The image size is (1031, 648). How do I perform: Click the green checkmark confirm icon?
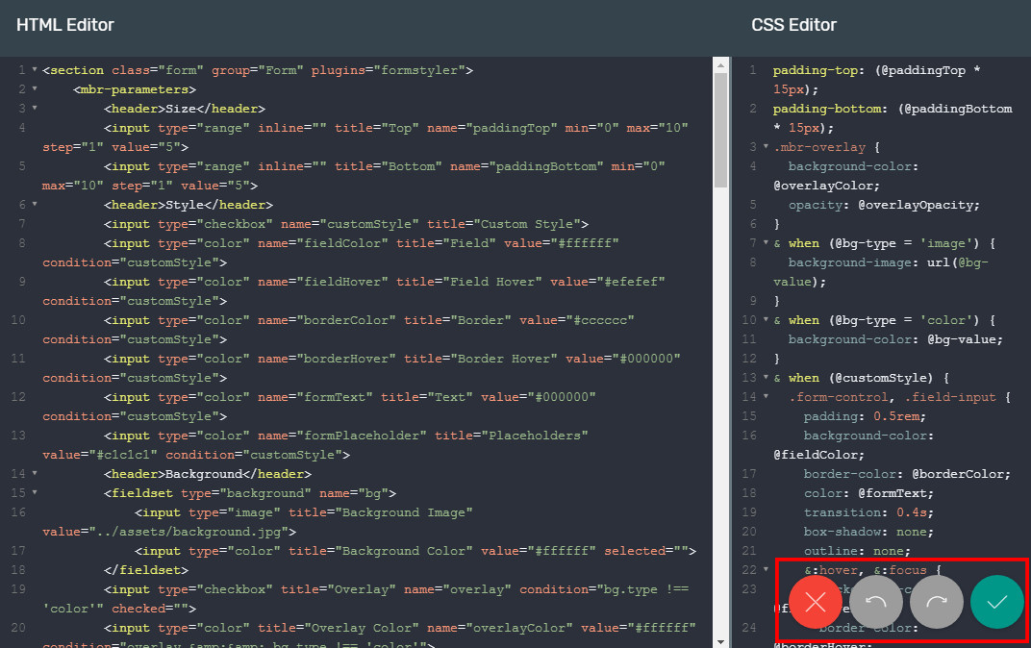[x=996, y=602]
